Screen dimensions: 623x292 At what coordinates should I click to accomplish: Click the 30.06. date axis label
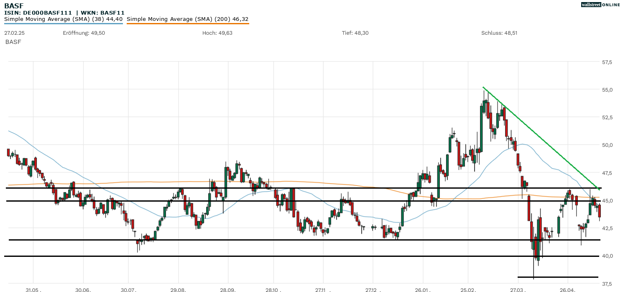tap(83, 289)
